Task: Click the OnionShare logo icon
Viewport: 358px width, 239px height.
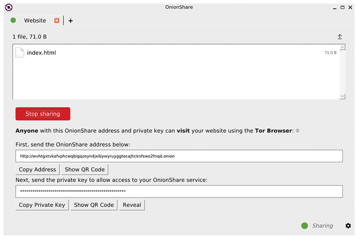Action: (x=9, y=7)
